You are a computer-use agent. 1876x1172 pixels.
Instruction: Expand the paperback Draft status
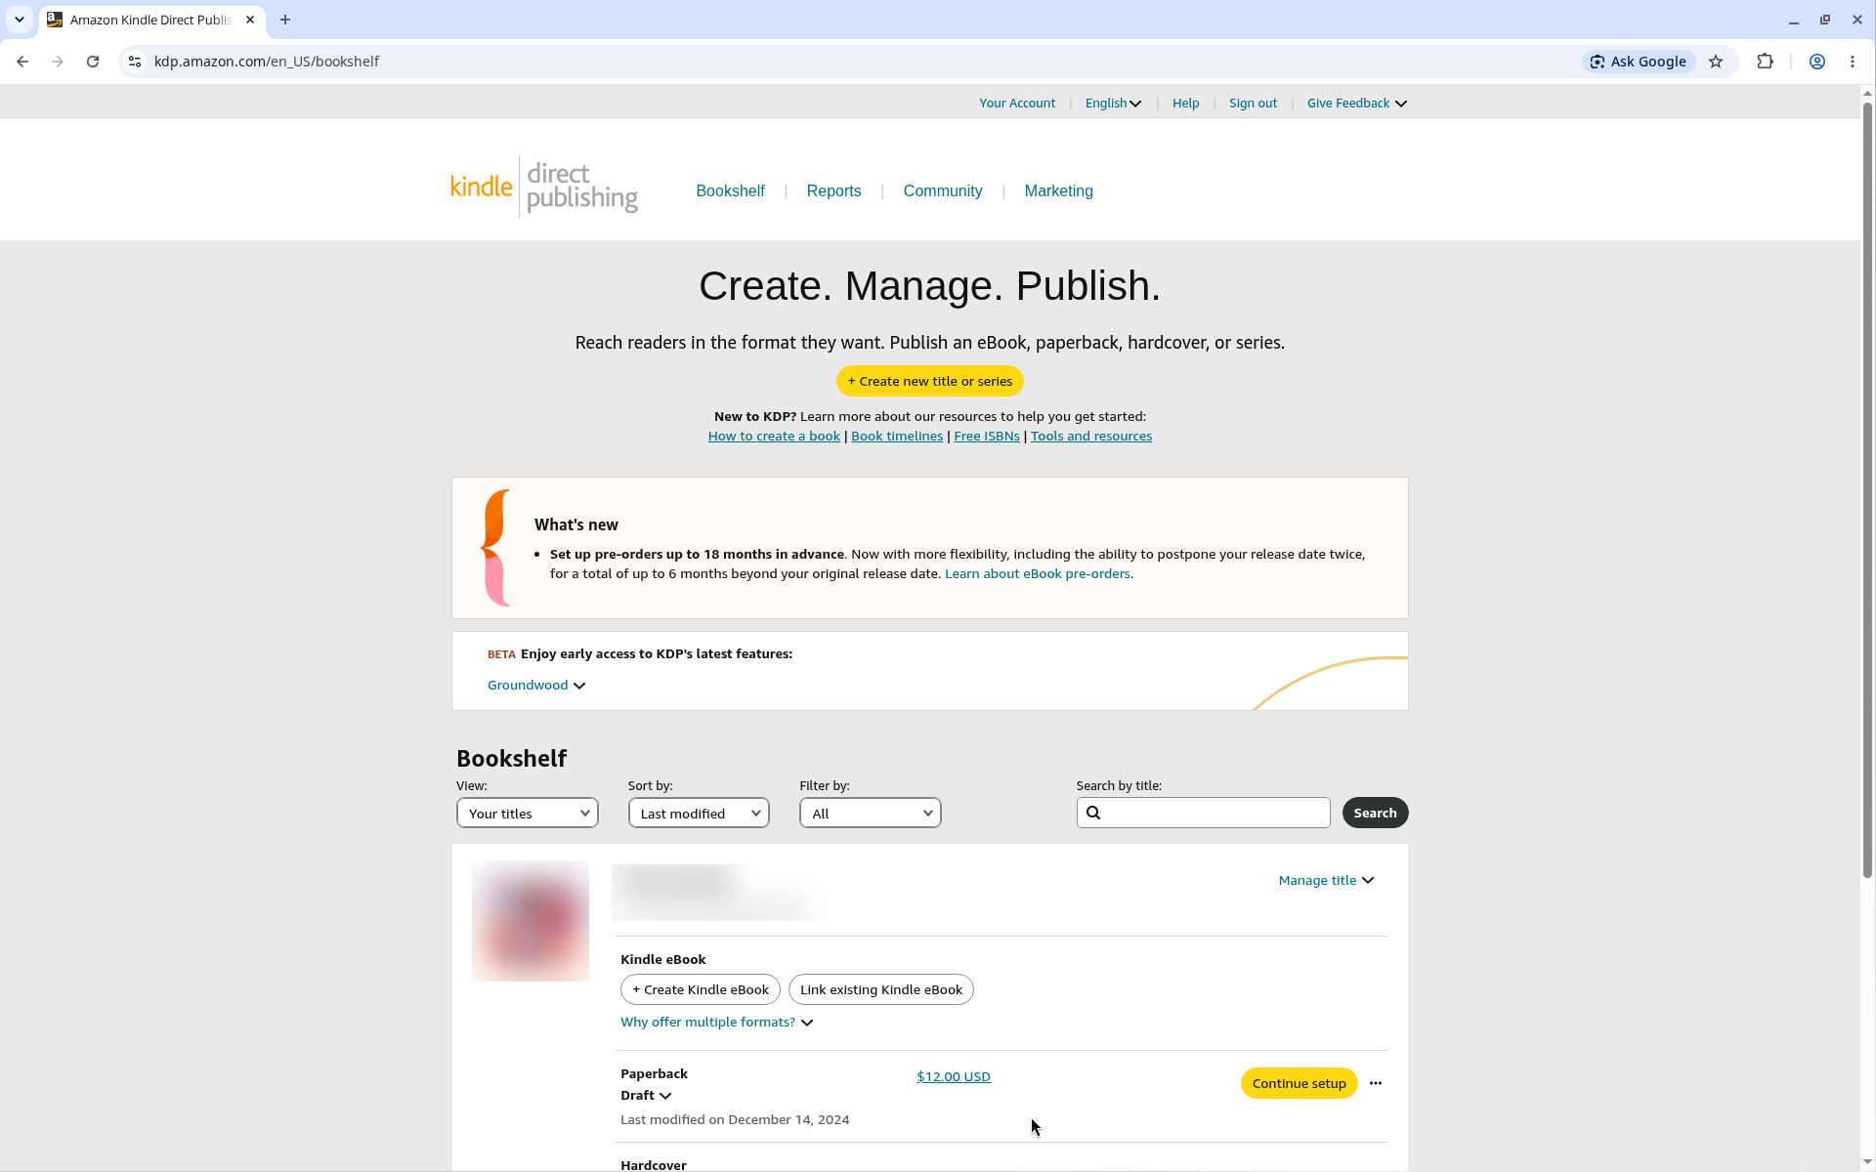click(x=646, y=1096)
